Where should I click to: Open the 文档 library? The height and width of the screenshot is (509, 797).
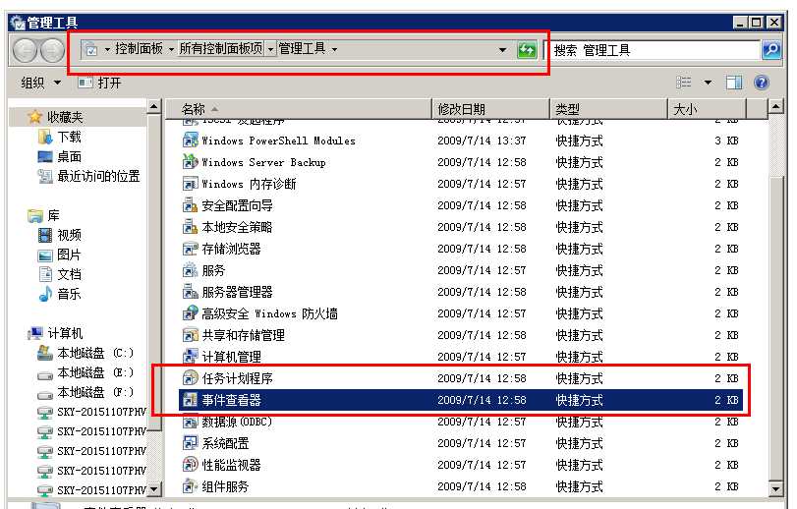pos(60,274)
